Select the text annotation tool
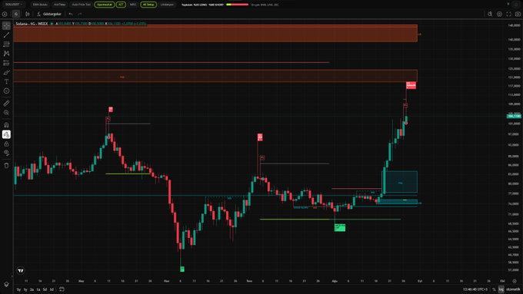The image size is (523, 294). [6, 81]
